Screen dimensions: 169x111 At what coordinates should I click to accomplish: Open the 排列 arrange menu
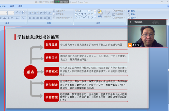coord(100,14)
